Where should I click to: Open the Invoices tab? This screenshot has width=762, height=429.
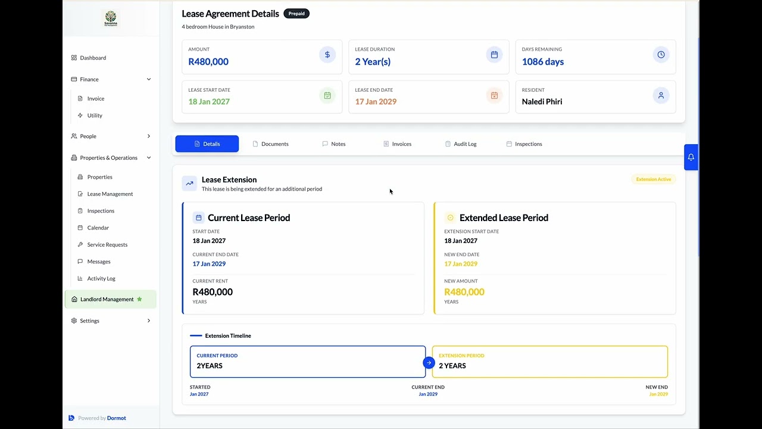tap(398, 144)
